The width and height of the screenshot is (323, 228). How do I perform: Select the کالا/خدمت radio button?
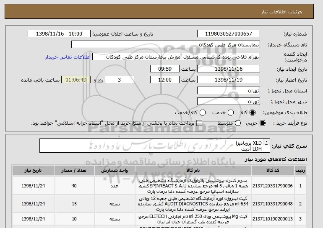[x=203, y=113]
